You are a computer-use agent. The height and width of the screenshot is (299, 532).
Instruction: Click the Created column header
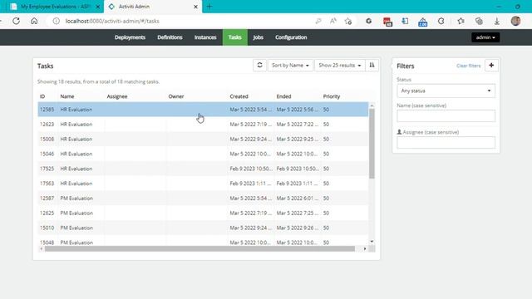point(239,96)
